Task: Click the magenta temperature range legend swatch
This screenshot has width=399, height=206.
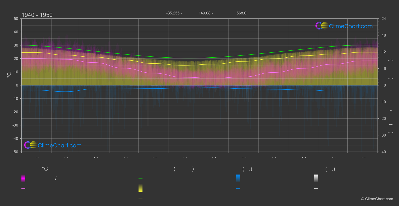Action: (23, 178)
